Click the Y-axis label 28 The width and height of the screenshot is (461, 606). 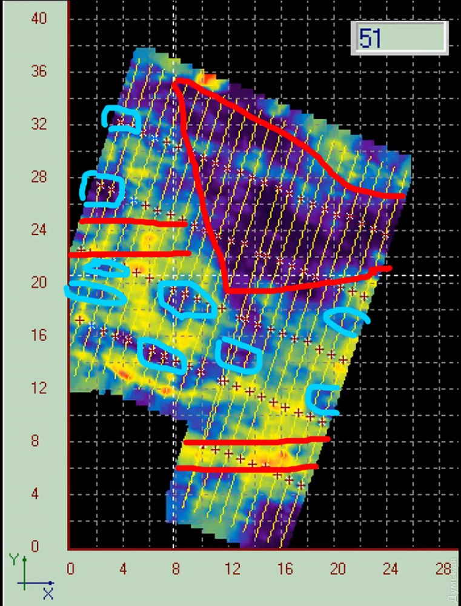pos(39,177)
